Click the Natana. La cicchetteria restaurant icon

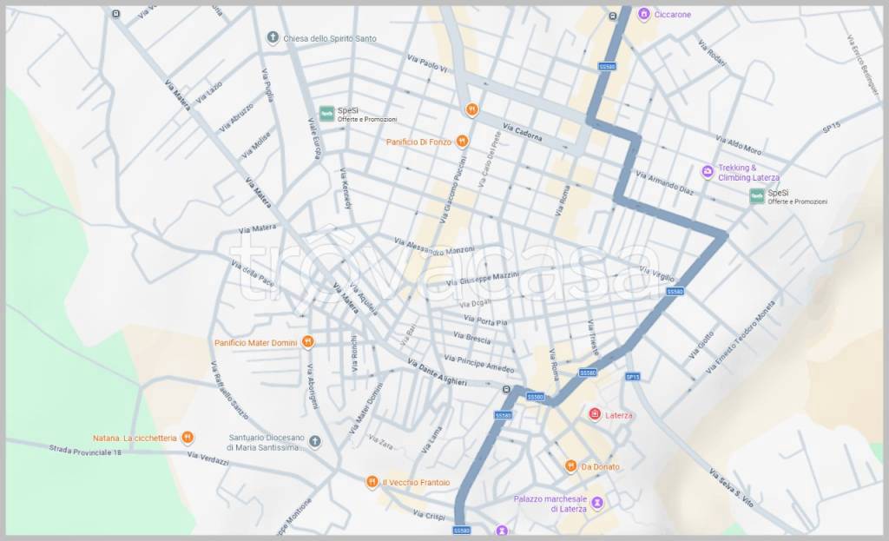click(x=188, y=438)
